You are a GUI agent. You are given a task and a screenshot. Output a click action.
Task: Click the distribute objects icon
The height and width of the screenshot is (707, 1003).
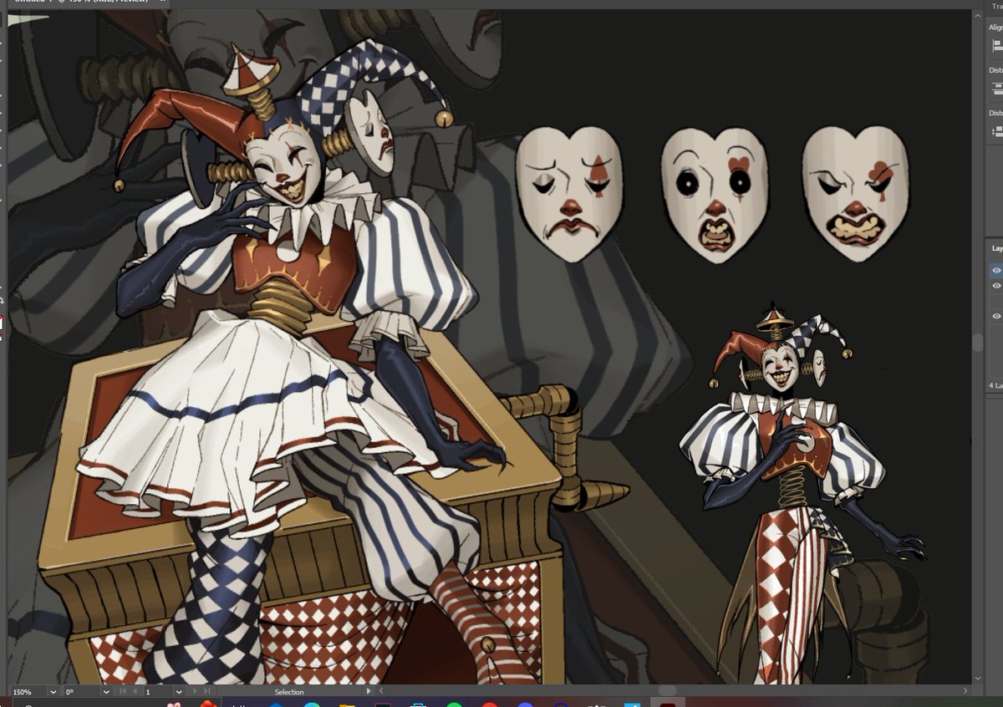[996, 88]
